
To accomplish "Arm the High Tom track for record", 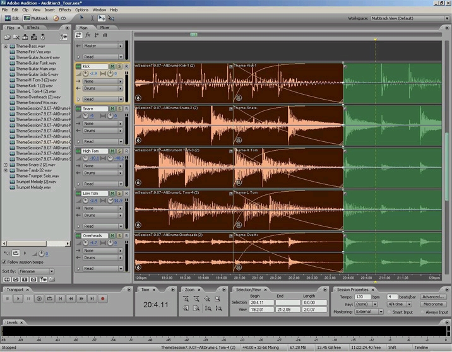I will point(126,151).
